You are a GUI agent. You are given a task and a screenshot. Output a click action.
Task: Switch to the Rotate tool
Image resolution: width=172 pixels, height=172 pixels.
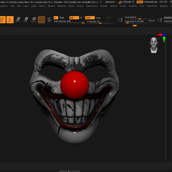tap(34, 20)
